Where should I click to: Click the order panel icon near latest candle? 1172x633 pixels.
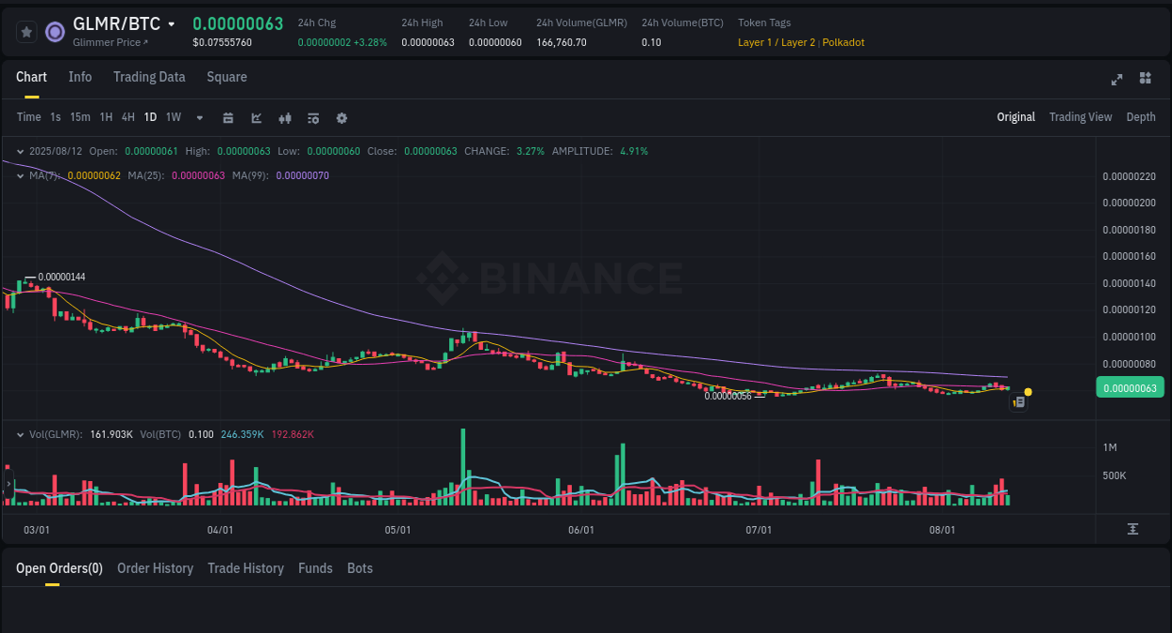(1019, 401)
